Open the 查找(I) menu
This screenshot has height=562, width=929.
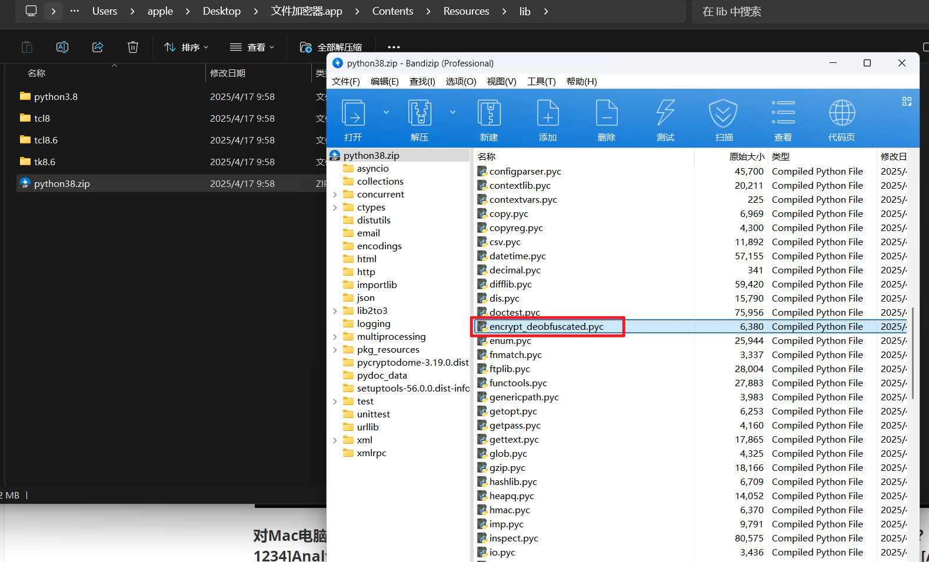click(422, 82)
